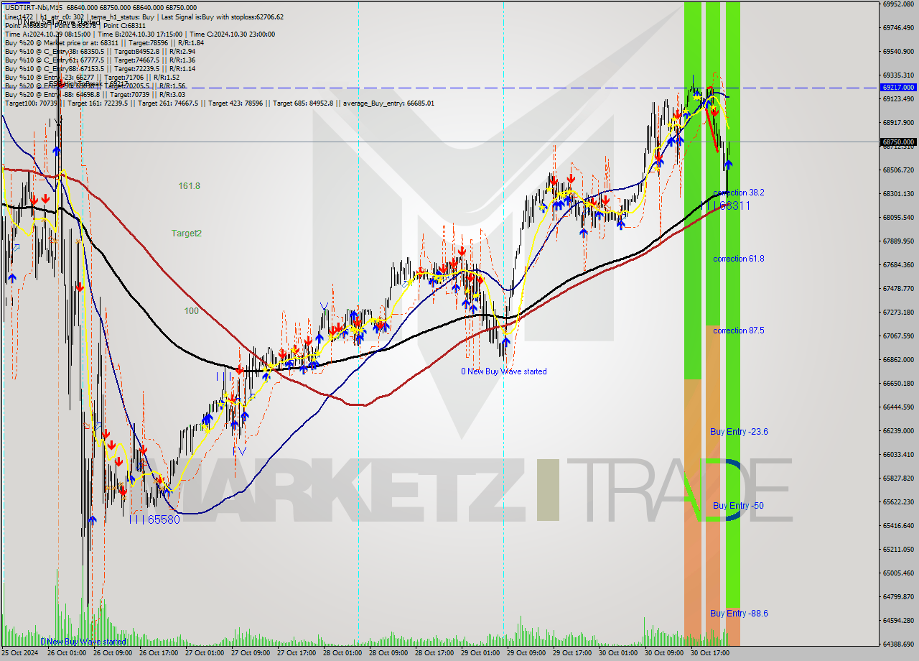Screen dimensions: 919x661
Task: Click the '161.8' Fibonacci level label
Action: [x=190, y=186]
